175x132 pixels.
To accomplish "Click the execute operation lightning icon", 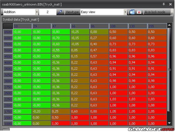I will coord(60,12).
